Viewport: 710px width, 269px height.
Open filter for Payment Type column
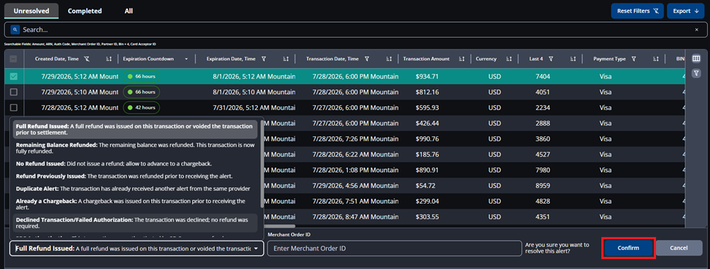point(634,59)
